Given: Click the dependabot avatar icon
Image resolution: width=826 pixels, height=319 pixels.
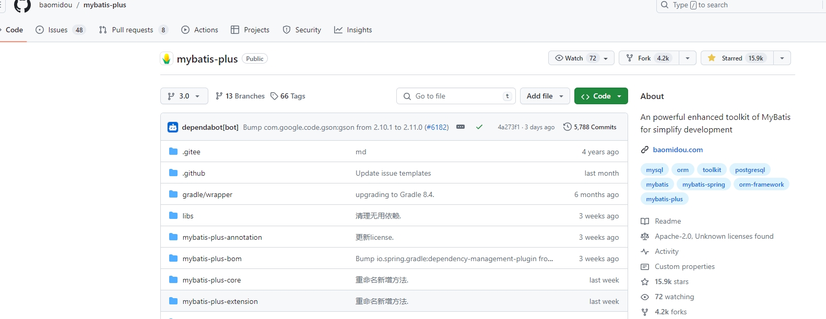Looking at the screenshot, I should (x=173, y=127).
